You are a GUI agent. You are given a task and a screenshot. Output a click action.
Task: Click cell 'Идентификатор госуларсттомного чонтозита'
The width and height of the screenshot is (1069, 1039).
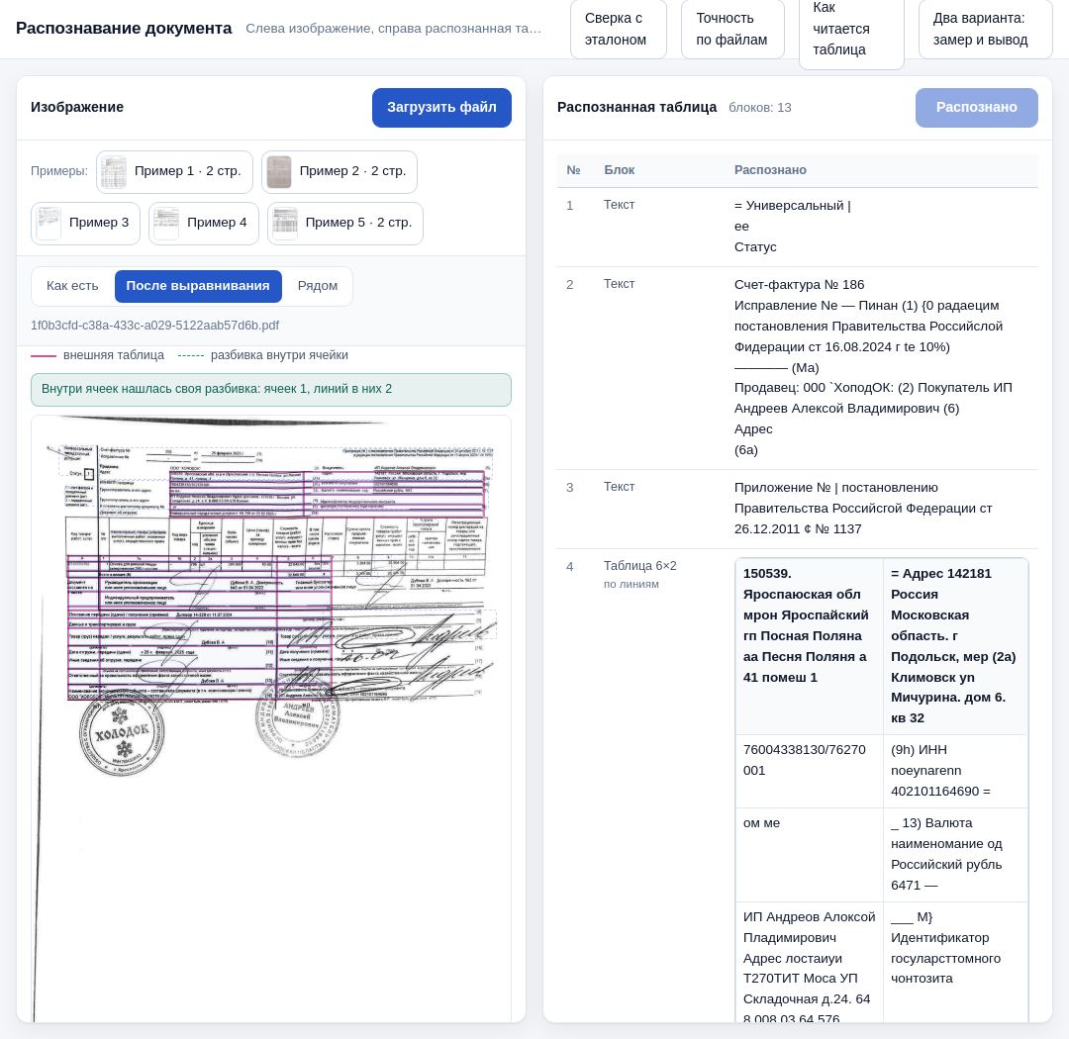click(955, 962)
